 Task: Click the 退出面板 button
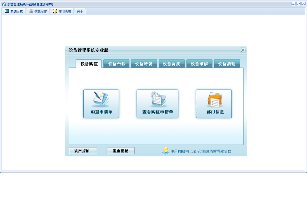[121, 151]
